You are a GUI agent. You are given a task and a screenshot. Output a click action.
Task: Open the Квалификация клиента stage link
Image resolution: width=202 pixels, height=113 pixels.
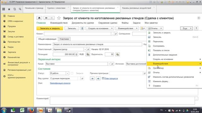coord(60,83)
